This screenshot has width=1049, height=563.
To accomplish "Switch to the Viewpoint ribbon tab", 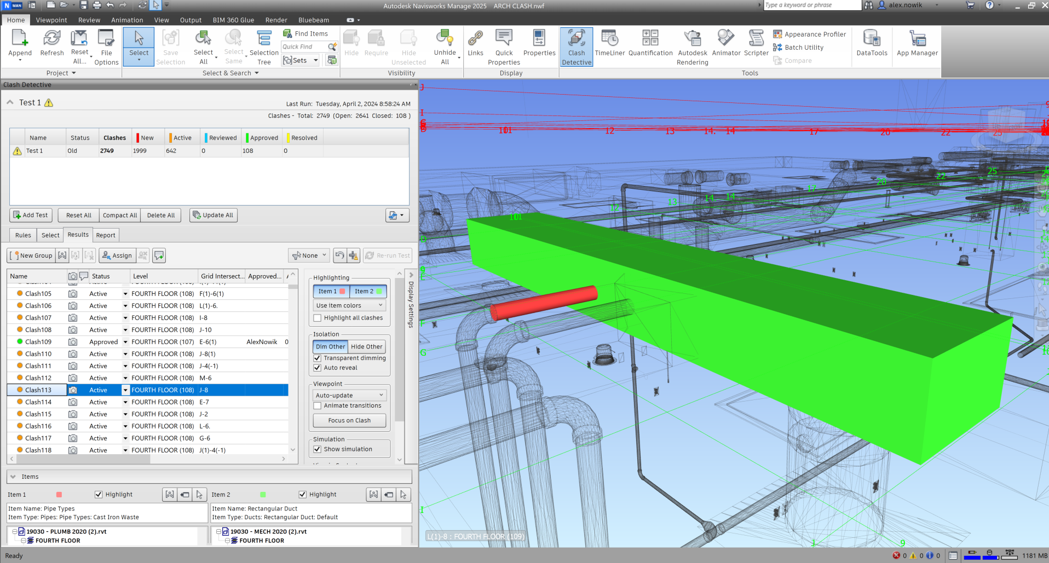I will pos(51,20).
